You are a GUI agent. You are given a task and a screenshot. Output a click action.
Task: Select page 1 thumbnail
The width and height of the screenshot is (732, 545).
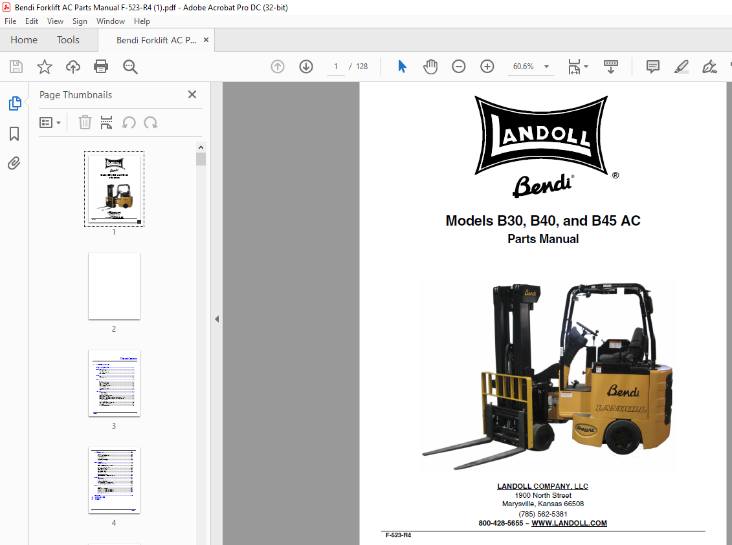coord(114,189)
